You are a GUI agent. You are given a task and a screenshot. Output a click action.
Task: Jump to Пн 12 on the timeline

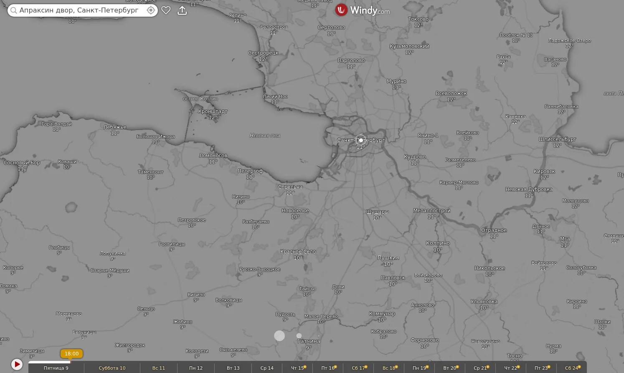(196, 368)
